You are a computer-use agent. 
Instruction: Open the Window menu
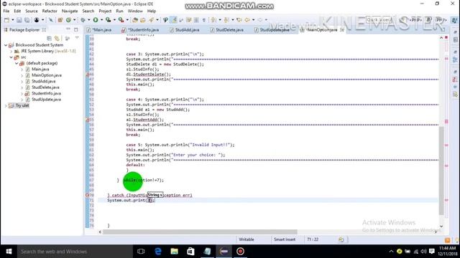[135, 11]
